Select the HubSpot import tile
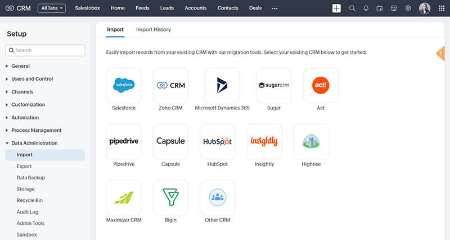Viewport: 450px width, 240px height. point(218,141)
